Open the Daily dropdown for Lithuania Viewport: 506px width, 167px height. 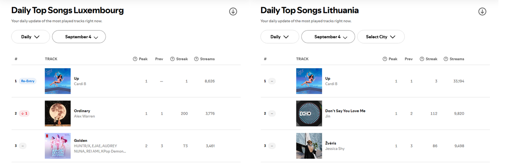pyautogui.click(x=280, y=37)
